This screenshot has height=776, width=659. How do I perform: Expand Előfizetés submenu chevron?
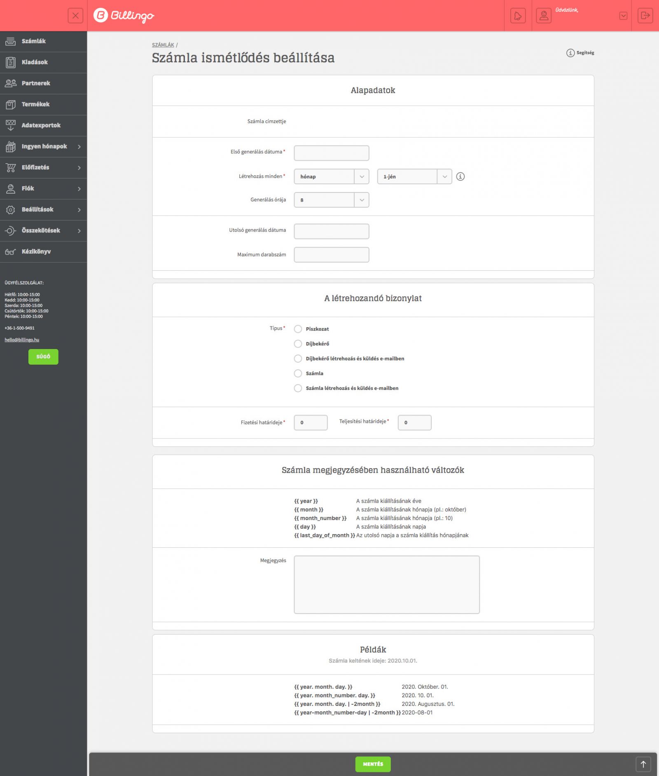coord(79,168)
